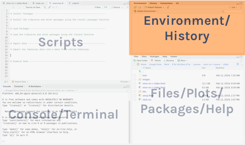This screenshot has height=145, width=245.
Task: Click the console input prompt line
Action: click(x=66, y=141)
